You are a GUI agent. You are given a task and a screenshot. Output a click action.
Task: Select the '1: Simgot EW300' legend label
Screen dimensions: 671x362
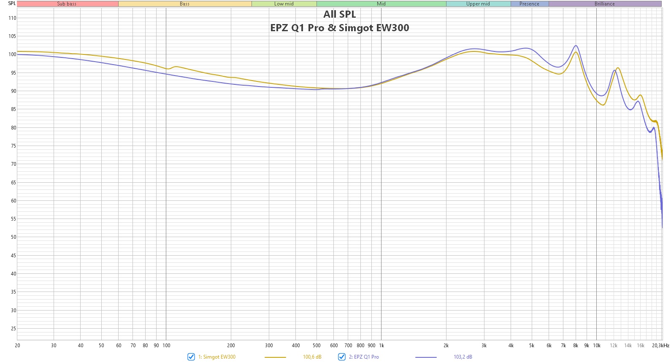click(217, 357)
